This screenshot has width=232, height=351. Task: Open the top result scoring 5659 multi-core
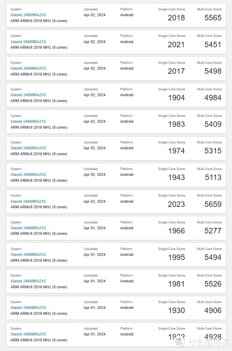[x=28, y=201]
